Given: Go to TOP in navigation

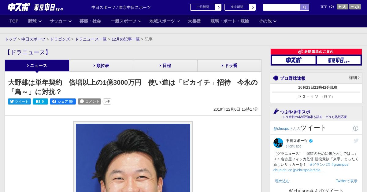Looking at the screenshot, I should pyautogui.click(x=14, y=21).
